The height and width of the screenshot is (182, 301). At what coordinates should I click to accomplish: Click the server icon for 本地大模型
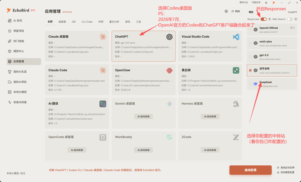10,92
